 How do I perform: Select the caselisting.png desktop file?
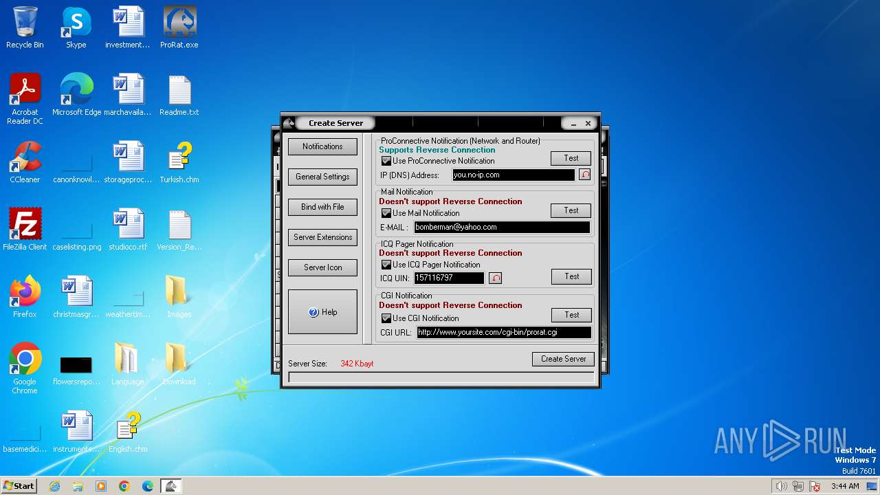point(76,237)
